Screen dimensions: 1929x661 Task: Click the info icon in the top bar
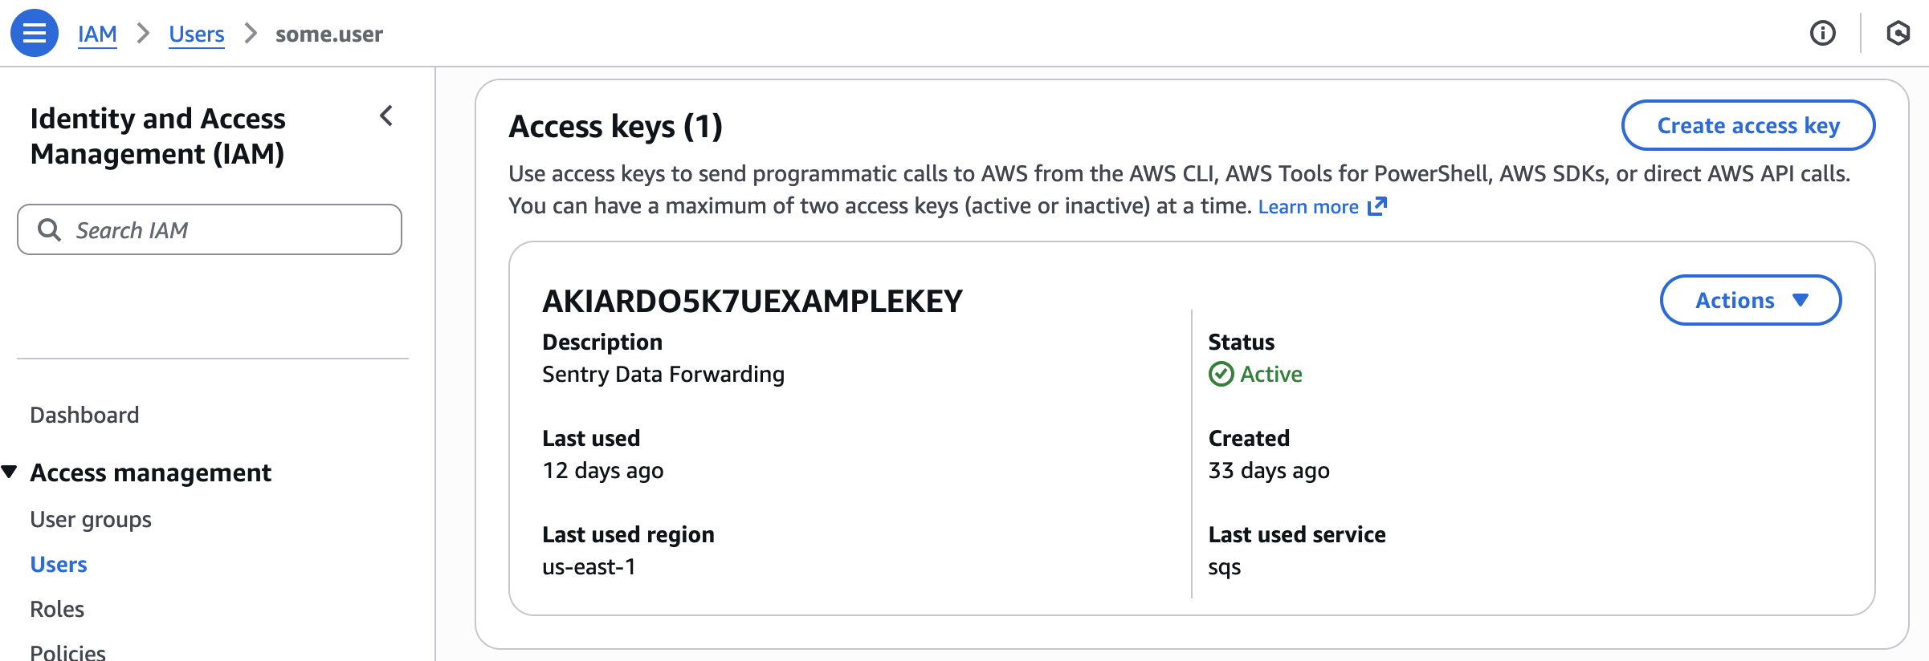point(1823,34)
